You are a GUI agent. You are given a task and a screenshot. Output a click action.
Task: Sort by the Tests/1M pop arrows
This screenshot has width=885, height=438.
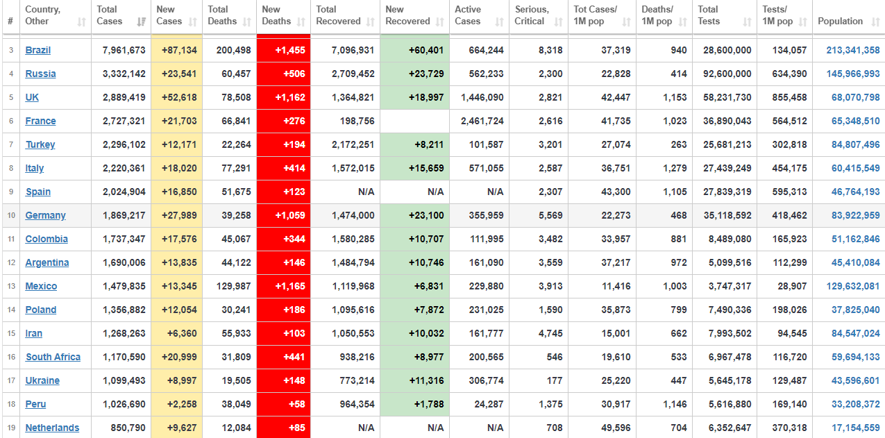click(x=803, y=22)
